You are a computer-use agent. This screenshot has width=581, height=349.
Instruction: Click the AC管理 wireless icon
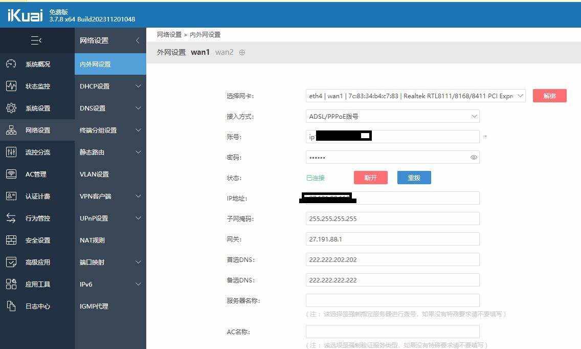[11, 174]
